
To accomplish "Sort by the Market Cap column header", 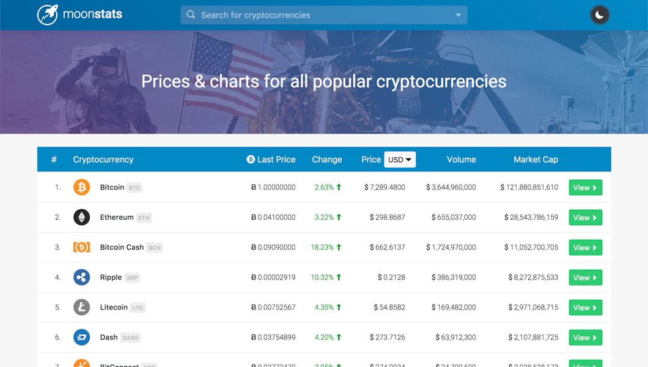I will (x=536, y=160).
